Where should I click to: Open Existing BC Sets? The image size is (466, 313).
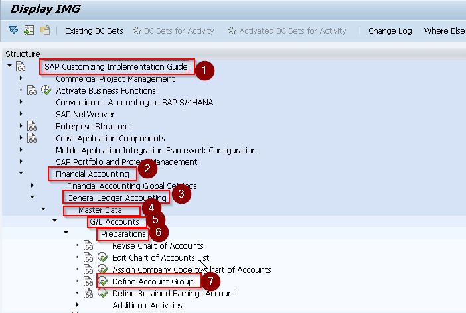[x=94, y=31]
